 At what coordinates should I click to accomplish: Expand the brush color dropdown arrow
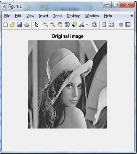87,25
